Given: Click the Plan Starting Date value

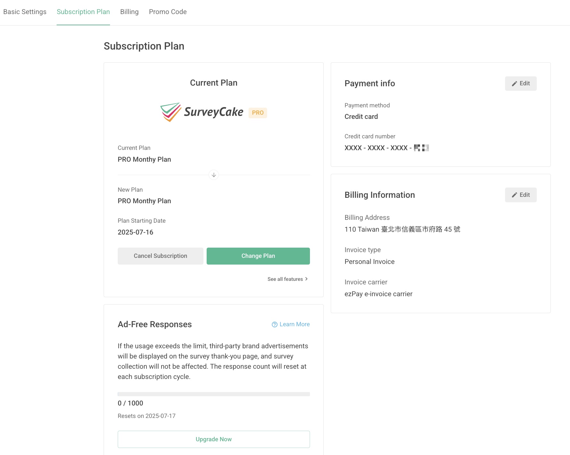Looking at the screenshot, I should [135, 232].
